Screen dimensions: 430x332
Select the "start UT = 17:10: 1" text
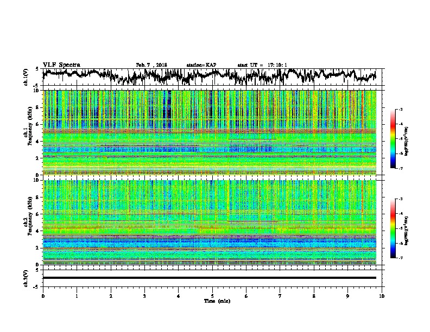tap(262, 65)
